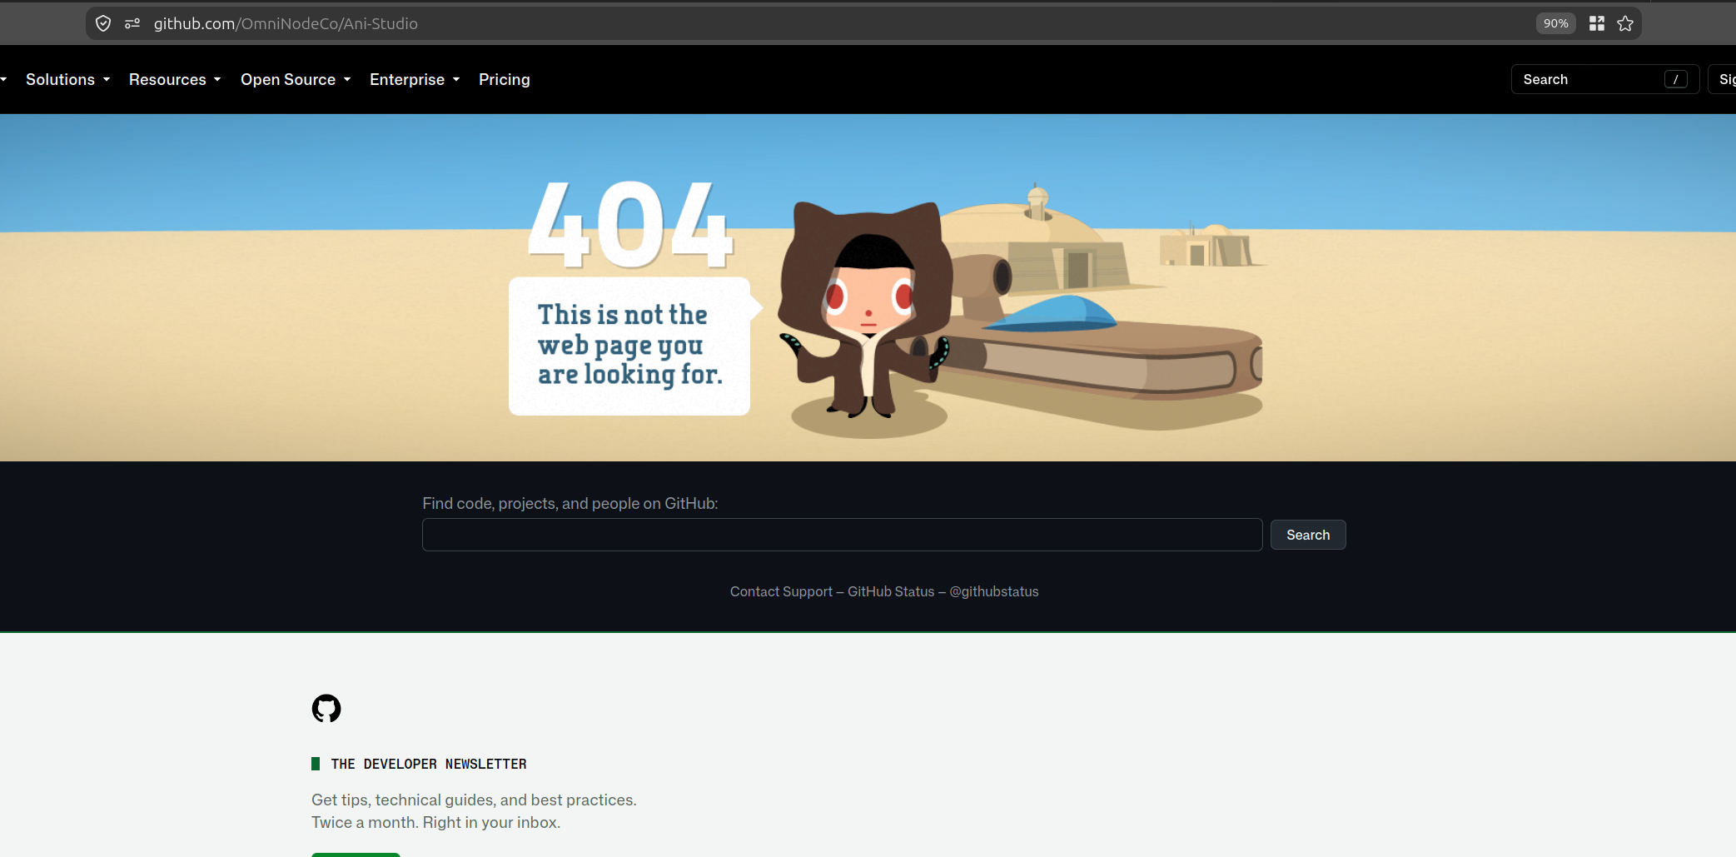Open the Contact Support link

point(781,591)
